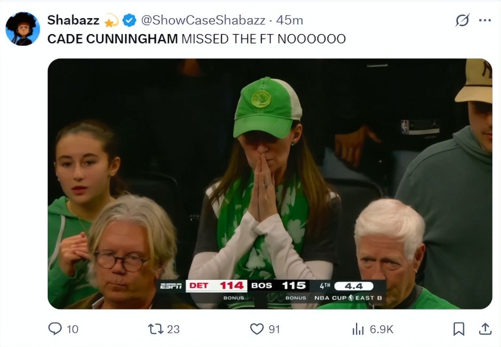Click the Grok slashed-circle icon
Screen dimensions: 501x347
[462, 20]
